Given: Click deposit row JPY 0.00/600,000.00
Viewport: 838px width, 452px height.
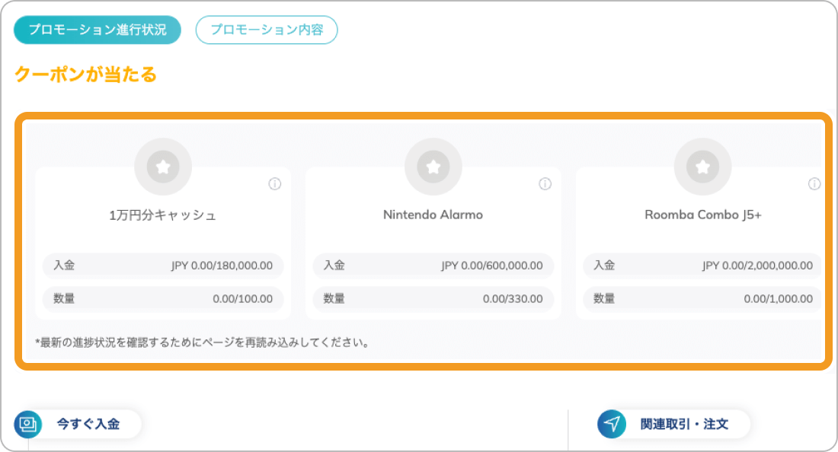Looking at the screenshot, I should [433, 266].
